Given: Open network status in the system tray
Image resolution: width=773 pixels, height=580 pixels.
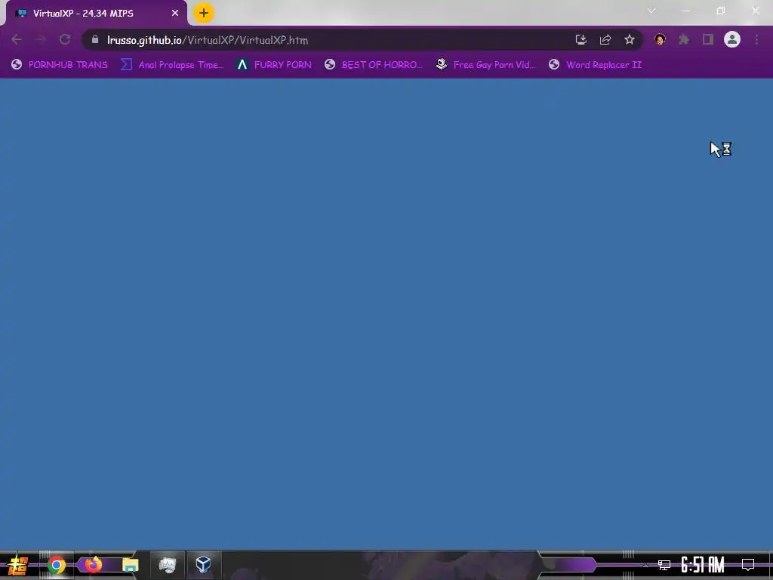Looking at the screenshot, I should click(x=664, y=565).
